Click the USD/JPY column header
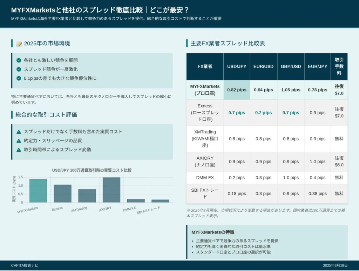This screenshot has height=271, width=359. 237,66
